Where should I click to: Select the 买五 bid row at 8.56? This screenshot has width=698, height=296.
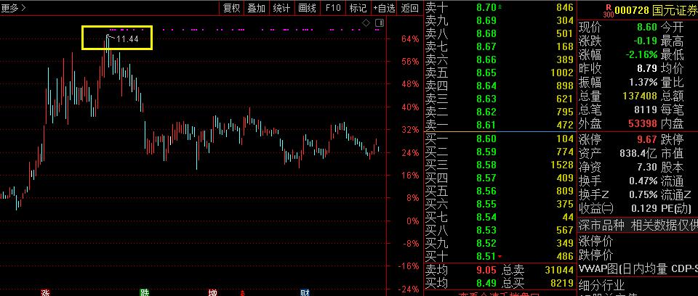(x=500, y=191)
